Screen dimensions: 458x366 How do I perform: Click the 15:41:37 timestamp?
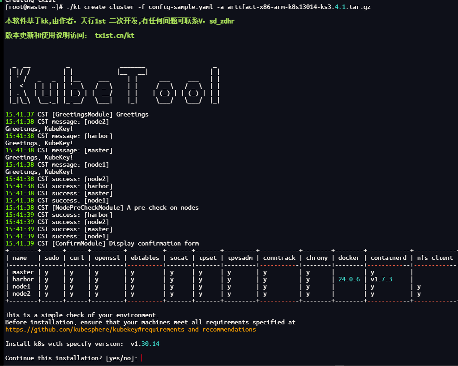tap(20, 114)
